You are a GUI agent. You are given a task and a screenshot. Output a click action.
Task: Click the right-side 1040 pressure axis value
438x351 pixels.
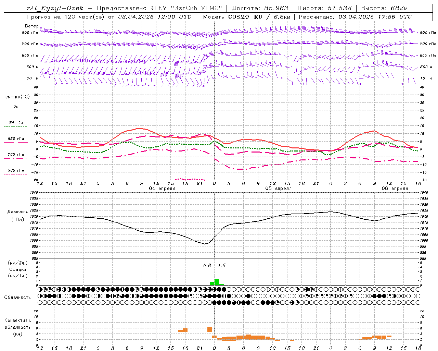point(424,193)
